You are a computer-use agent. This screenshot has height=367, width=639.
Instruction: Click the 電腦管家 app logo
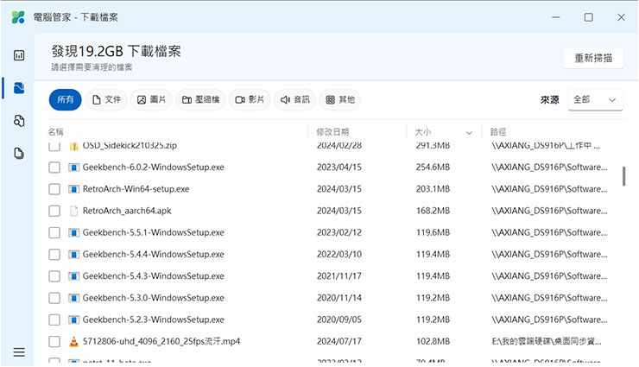[18, 17]
